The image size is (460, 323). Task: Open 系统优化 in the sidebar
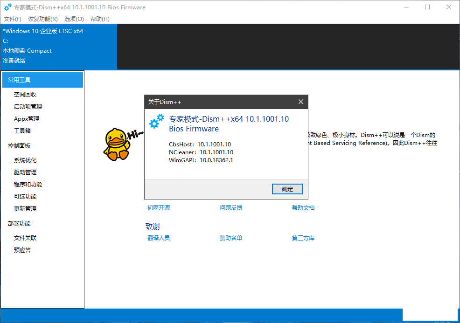(25, 160)
